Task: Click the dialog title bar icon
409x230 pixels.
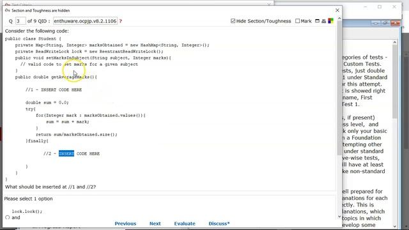Action: [x=7, y=10]
